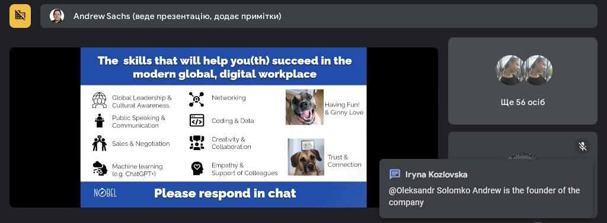
Task: Click the Empathy head-heart icon
Action: [x=197, y=168]
